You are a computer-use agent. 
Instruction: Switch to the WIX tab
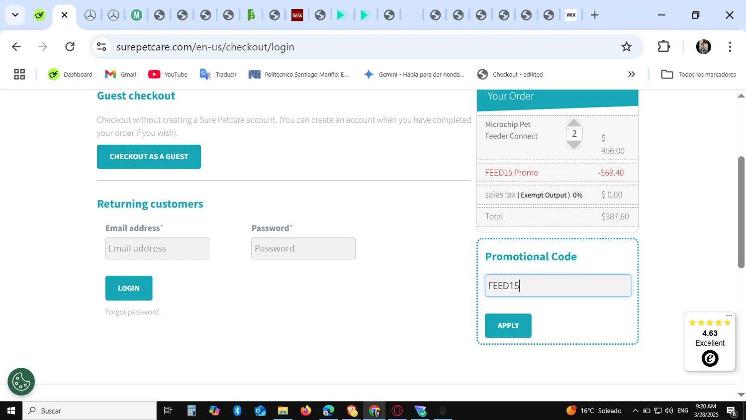571,15
